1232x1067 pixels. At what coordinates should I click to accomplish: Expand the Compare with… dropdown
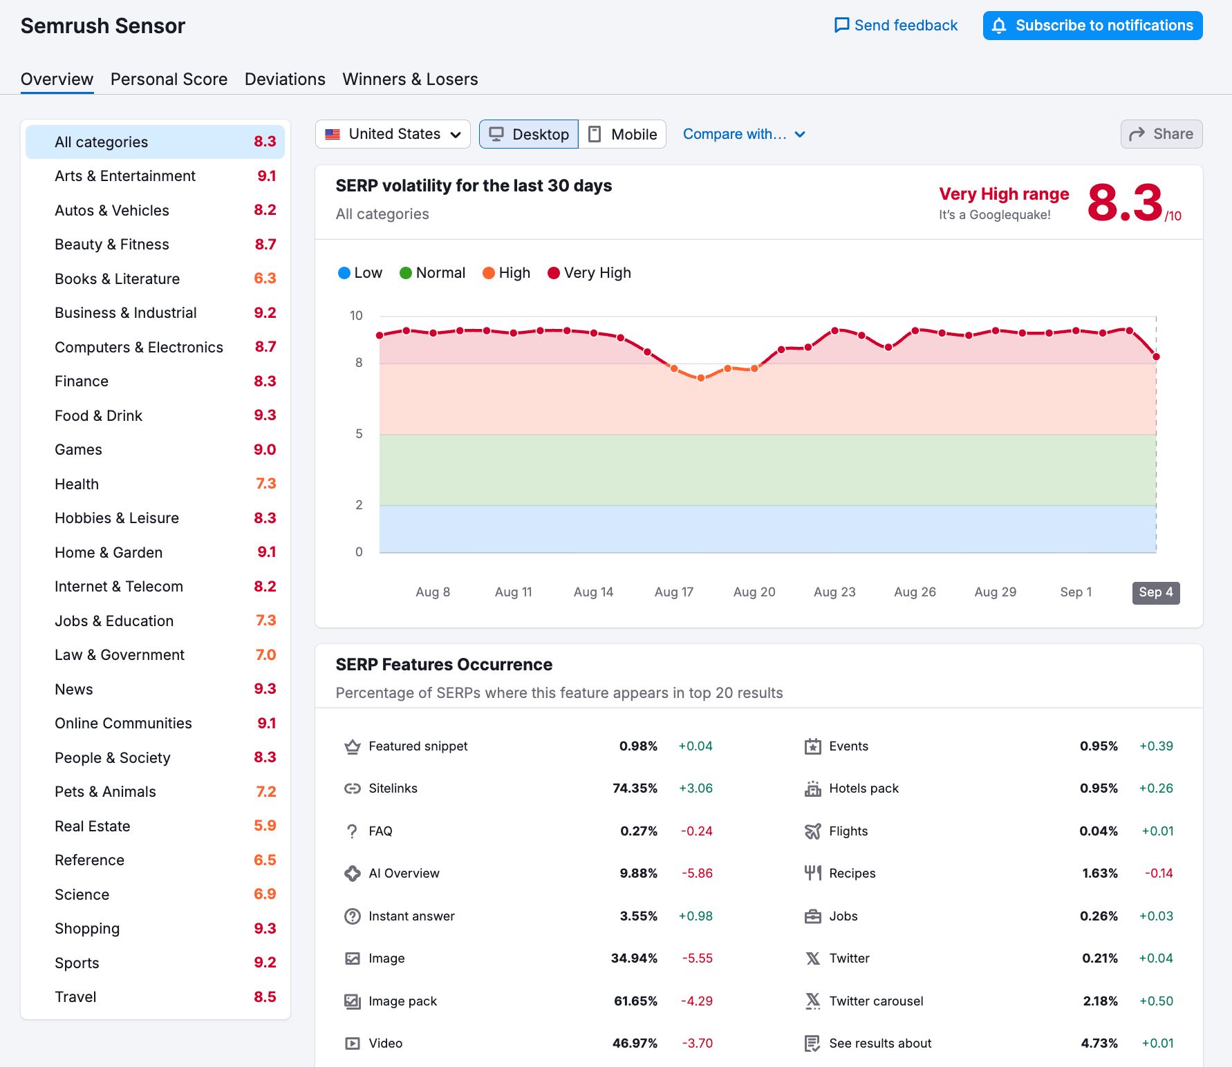pyautogui.click(x=744, y=134)
